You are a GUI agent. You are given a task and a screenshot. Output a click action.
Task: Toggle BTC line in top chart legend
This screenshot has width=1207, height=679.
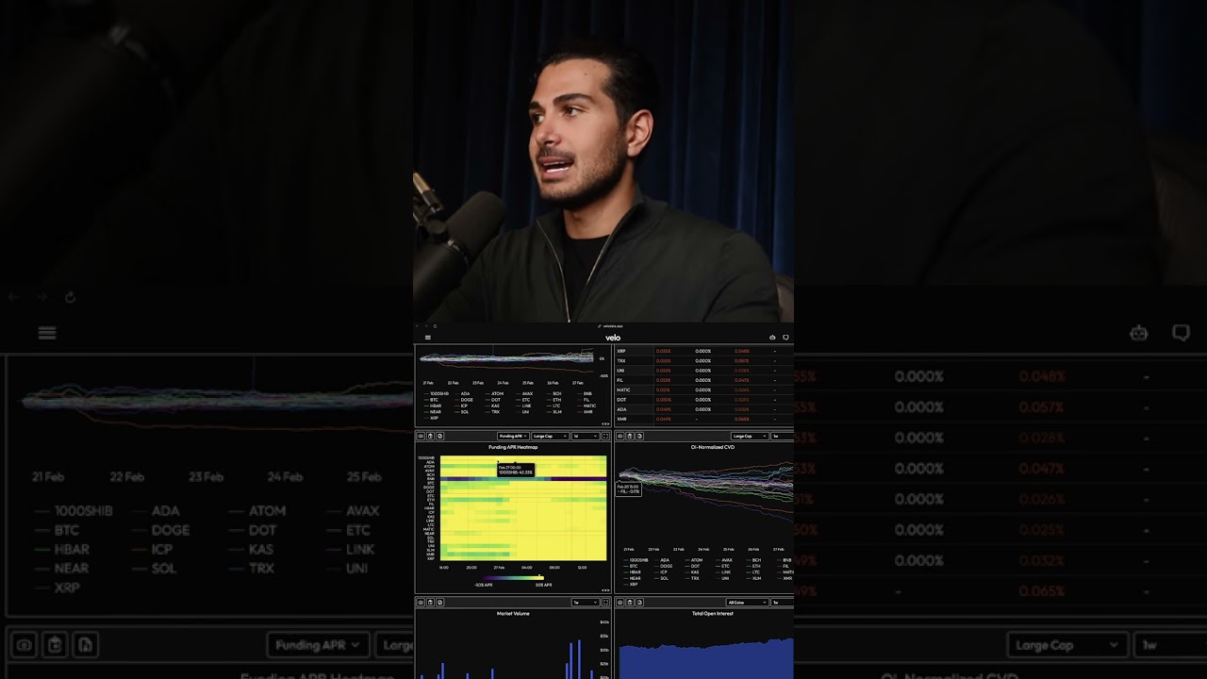434,400
